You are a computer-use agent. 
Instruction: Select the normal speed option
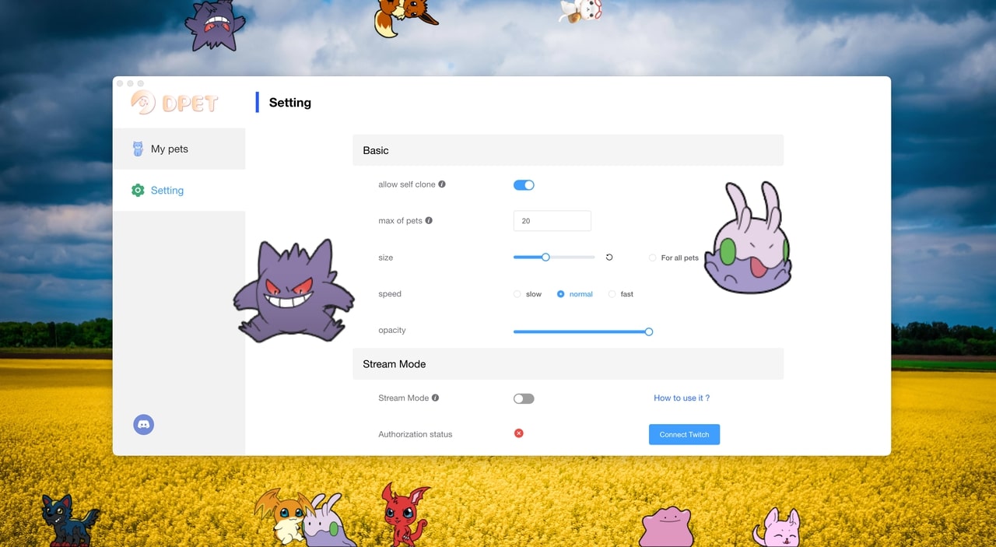561,294
